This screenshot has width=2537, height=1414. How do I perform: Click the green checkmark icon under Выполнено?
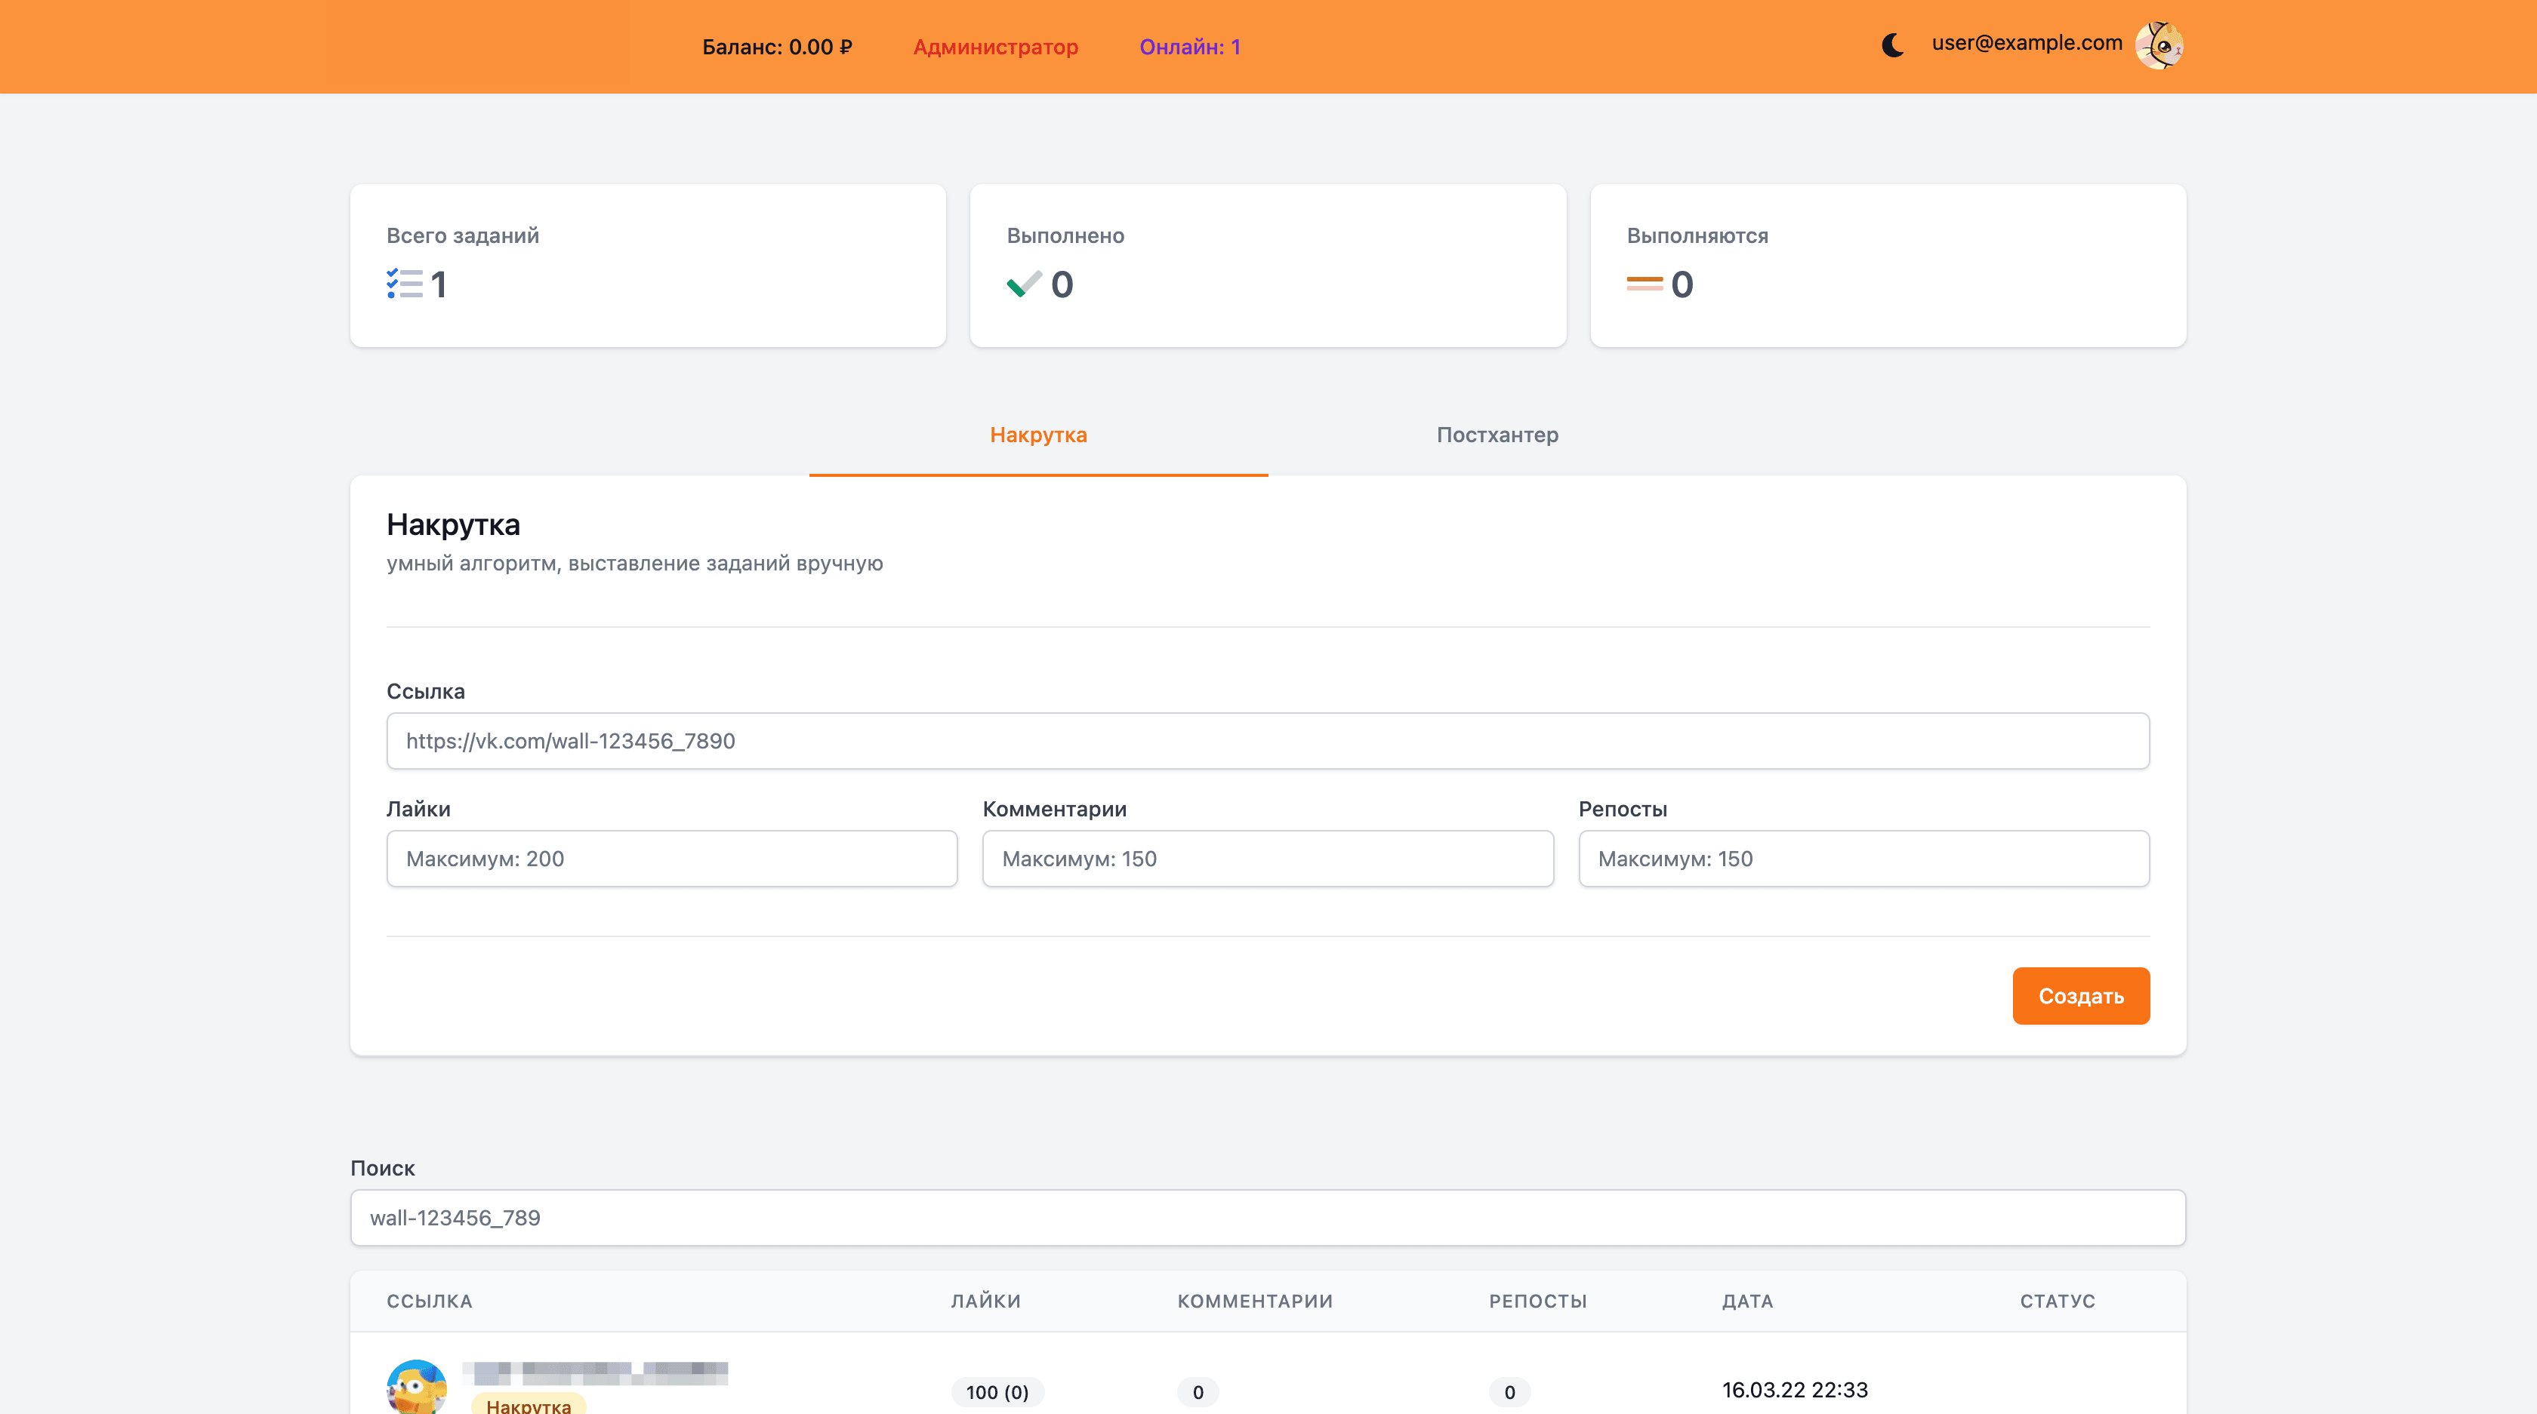point(1023,284)
